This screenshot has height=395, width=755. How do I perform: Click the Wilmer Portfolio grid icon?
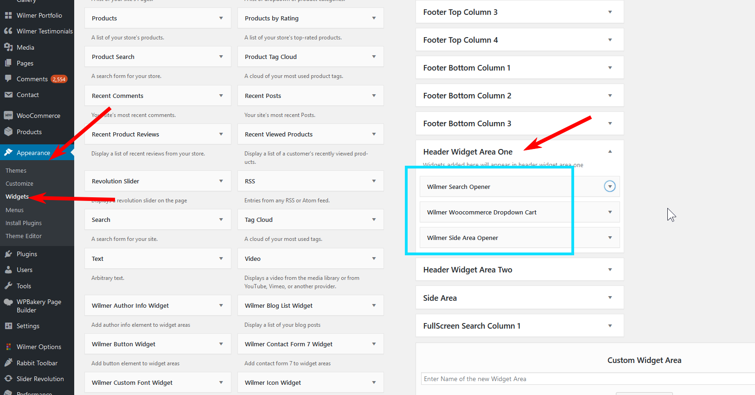point(8,15)
